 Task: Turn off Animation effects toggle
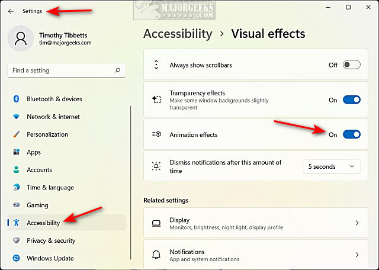point(351,134)
